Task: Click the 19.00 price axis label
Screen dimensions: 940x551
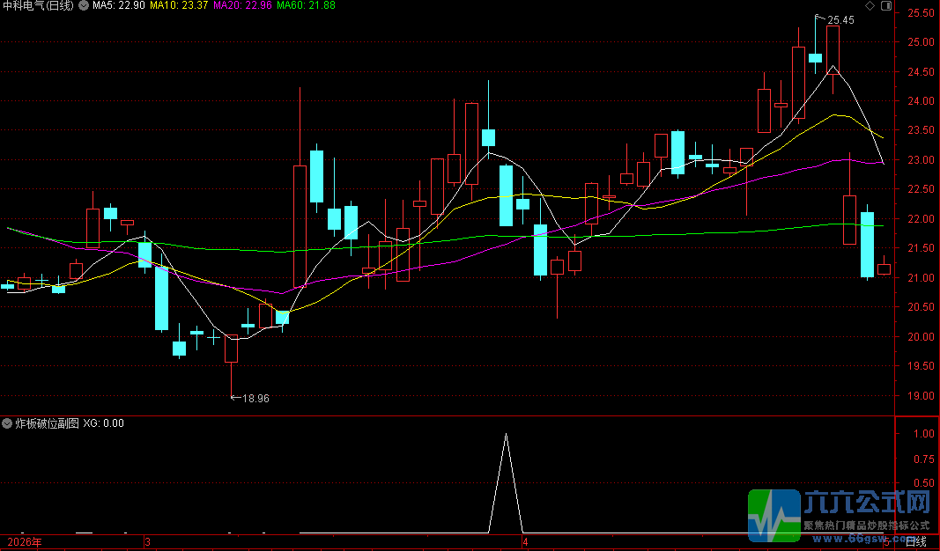Action: click(921, 396)
